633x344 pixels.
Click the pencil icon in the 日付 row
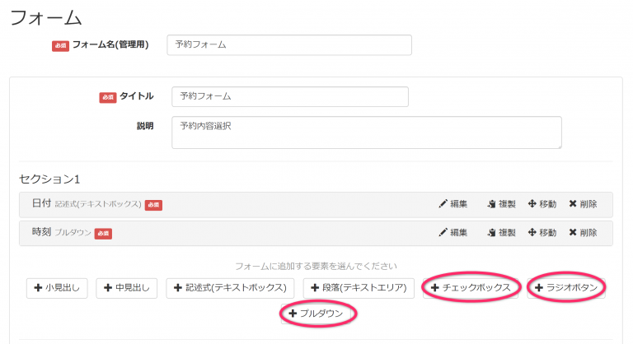click(443, 203)
